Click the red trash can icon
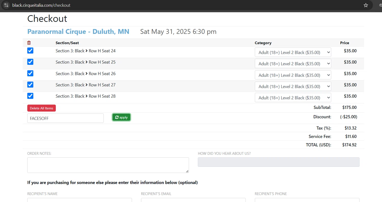382x202 pixels. (x=29, y=43)
